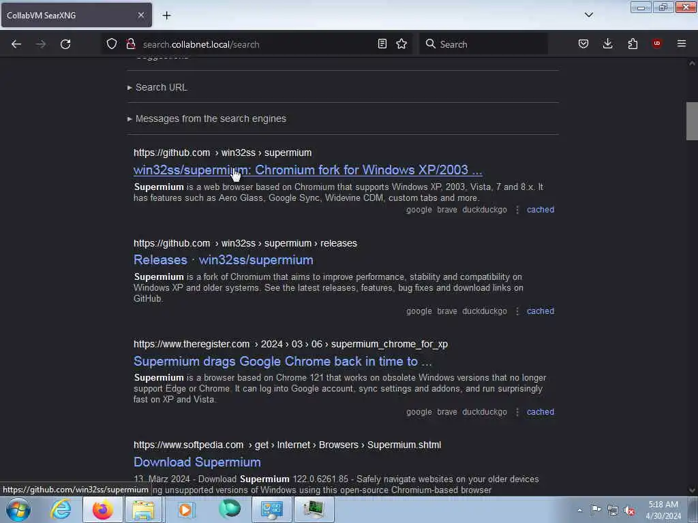
Task: Open the Extensions puzzle-piece icon
Action: pyautogui.click(x=633, y=44)
